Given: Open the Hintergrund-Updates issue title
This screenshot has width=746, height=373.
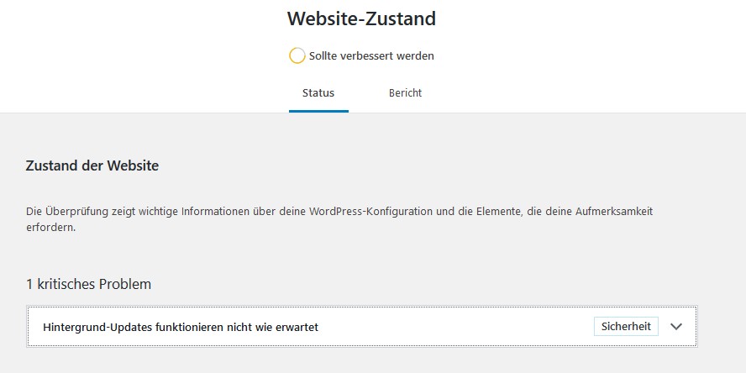Looking at the screenshot, I should [x=181, y=327].
